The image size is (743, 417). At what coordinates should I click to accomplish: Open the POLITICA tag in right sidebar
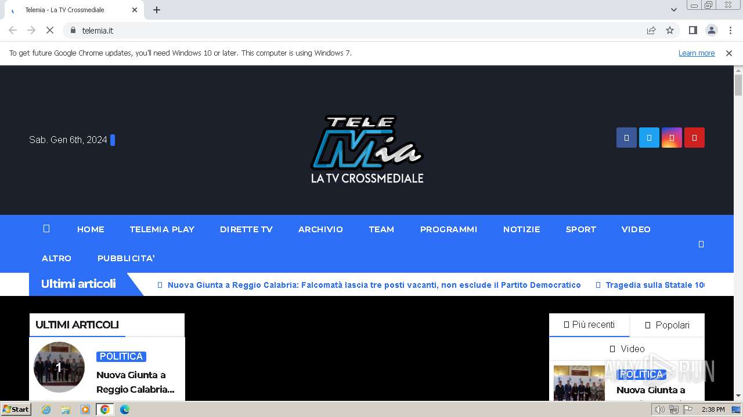[x=641, y=374]
